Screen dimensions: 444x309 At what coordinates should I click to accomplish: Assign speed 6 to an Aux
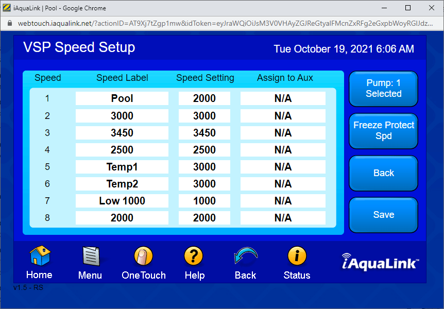pyautogui.click(x=283, y=184)
